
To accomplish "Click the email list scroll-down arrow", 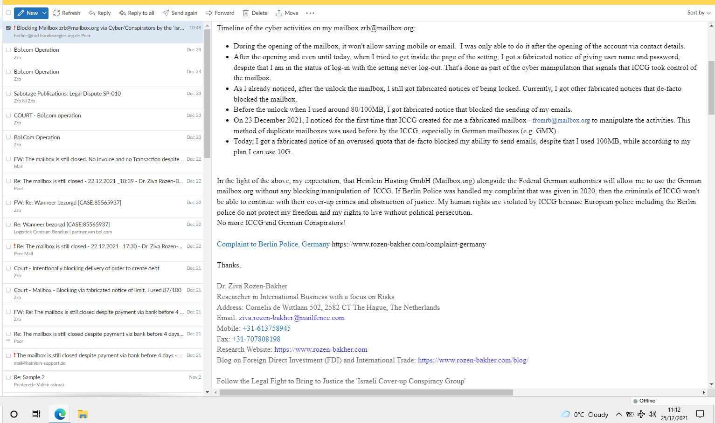I will click(208, 392).
